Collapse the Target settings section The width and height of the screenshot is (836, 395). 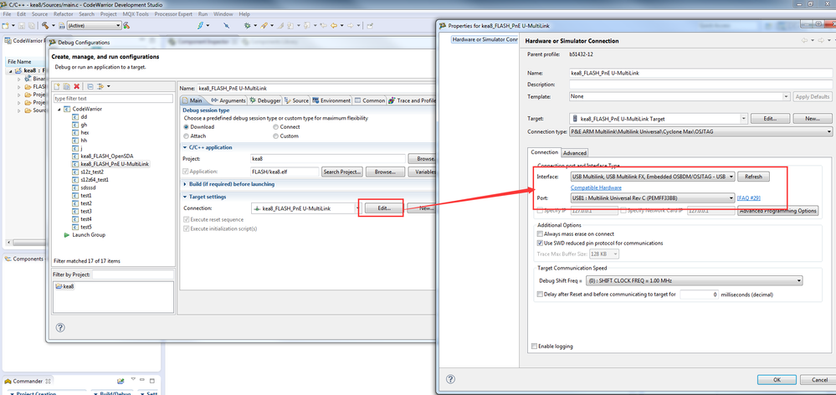click(185, 197)
